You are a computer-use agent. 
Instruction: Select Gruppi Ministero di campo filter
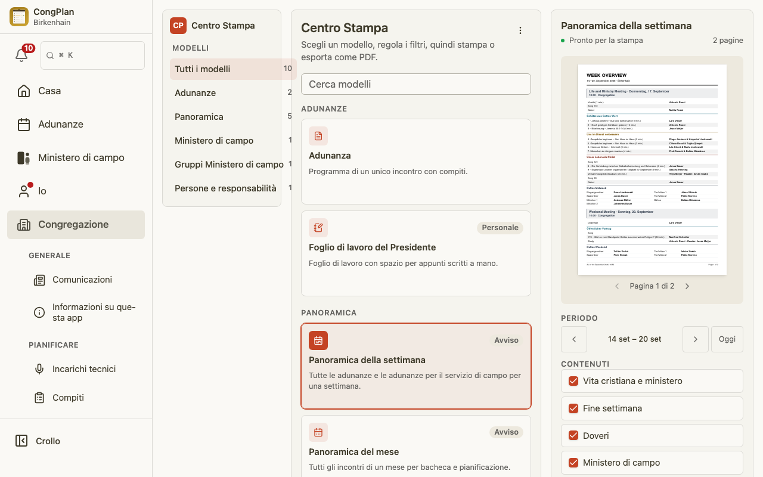pyautogui.click(x=233, y=165)
